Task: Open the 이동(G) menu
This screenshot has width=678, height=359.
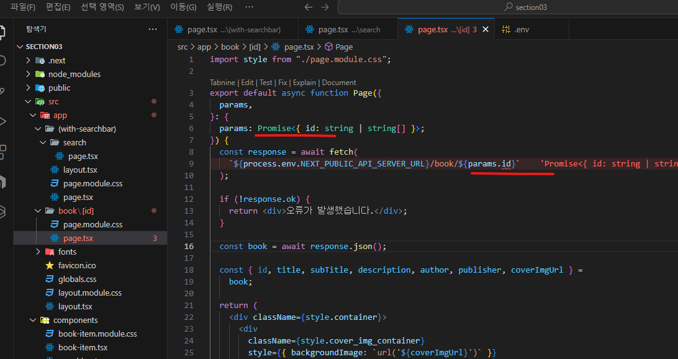Action: tap(183, 7)
